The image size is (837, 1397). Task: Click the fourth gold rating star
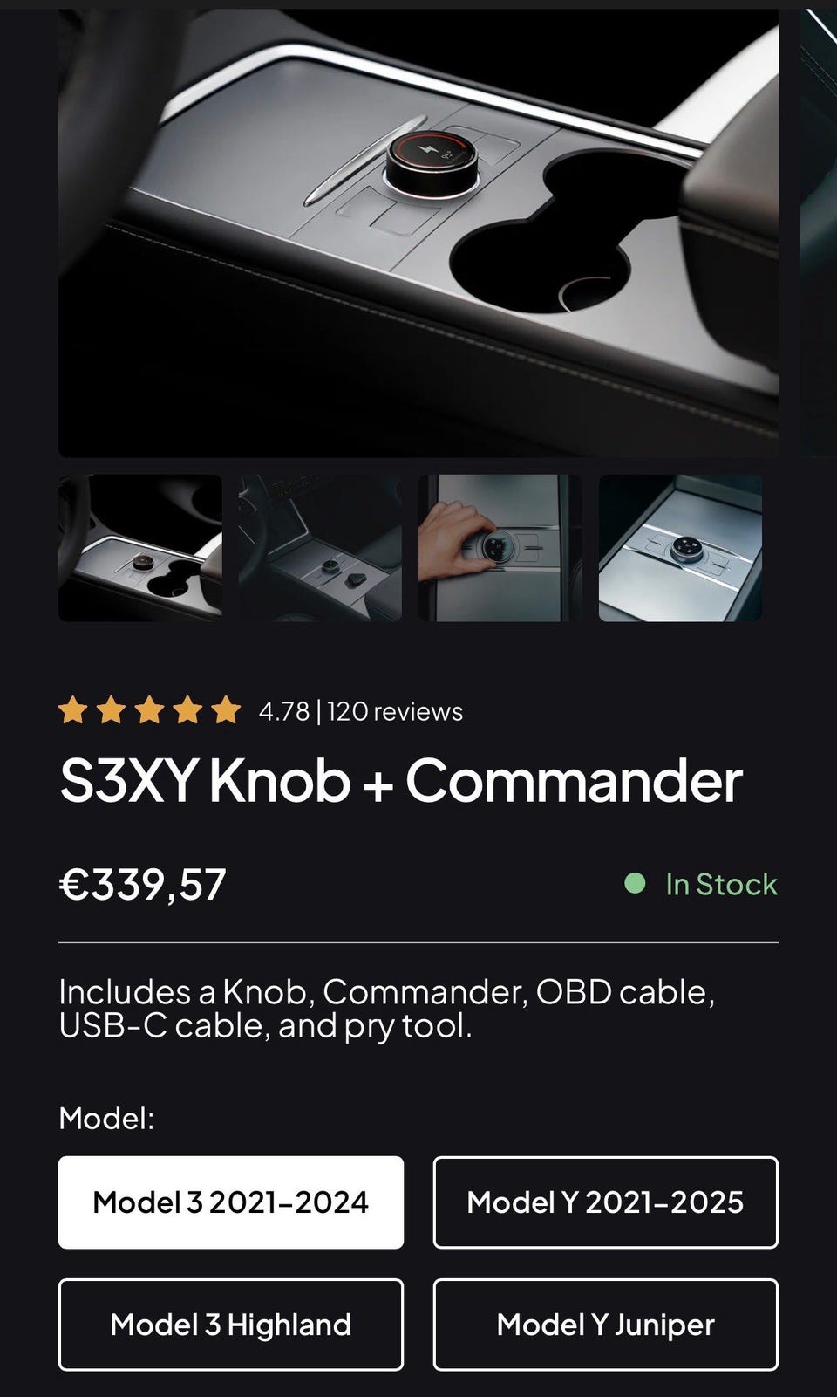tap(187, 711)
